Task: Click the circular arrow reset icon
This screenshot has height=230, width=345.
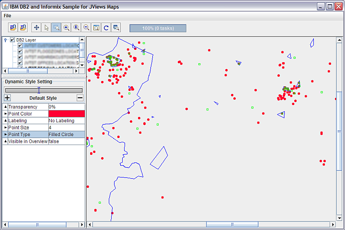Action: 106,27
